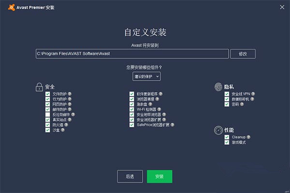Open the help icon next to 浏览器清理

click(157, 99)
